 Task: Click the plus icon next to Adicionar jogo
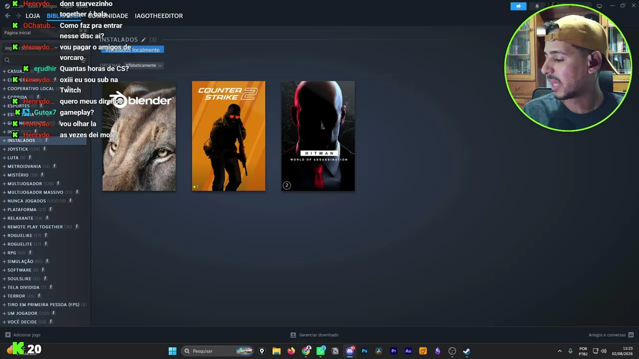coord(7,335)
